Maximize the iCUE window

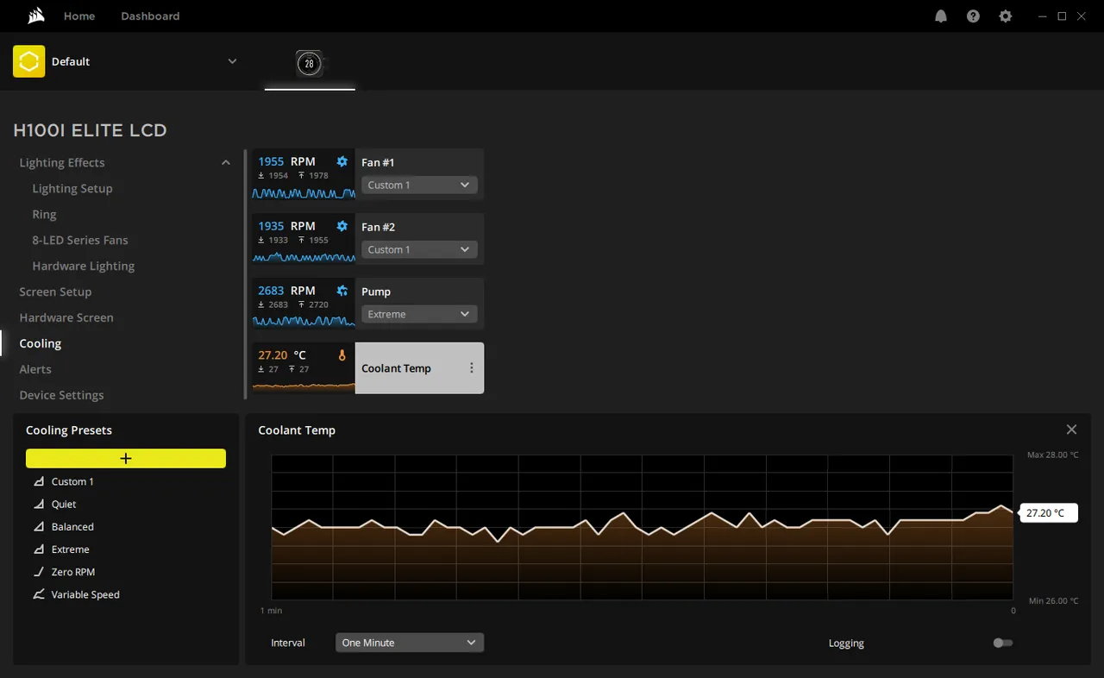pos(1063,16)
